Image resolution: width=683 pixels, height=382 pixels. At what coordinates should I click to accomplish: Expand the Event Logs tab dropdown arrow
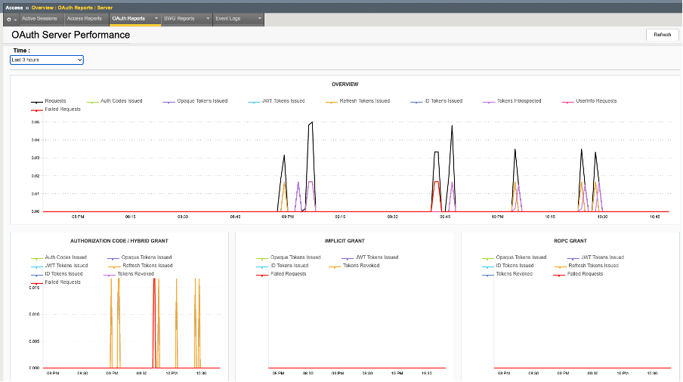[x=259, y=19]
